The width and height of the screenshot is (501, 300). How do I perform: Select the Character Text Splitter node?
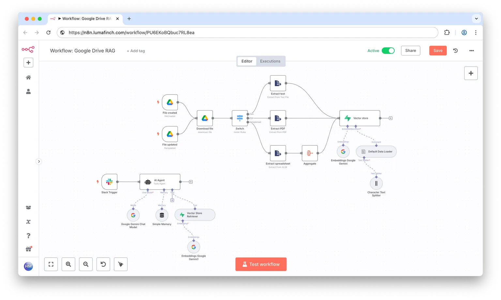coord(376,183)
